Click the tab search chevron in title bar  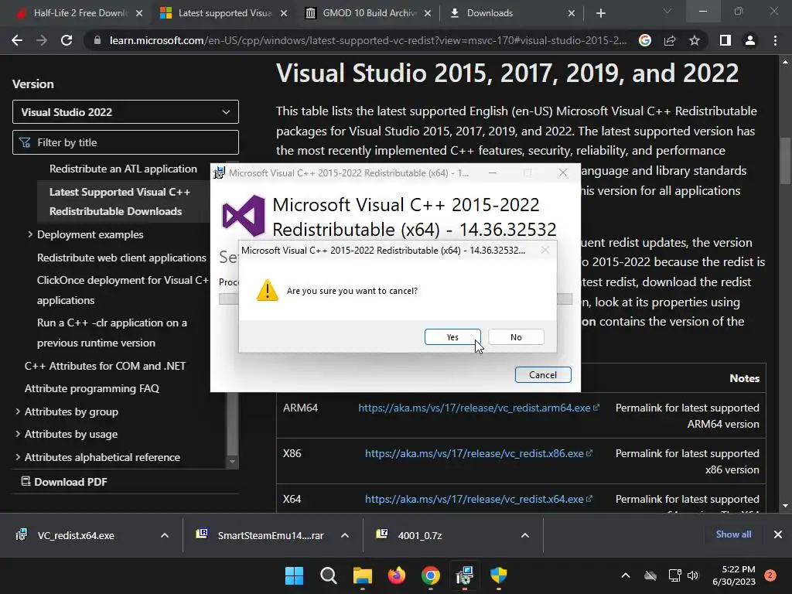(x=667, y=11)
